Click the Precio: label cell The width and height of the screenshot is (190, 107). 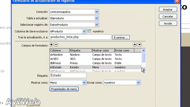pyautogui.click(x=74, y=63)
